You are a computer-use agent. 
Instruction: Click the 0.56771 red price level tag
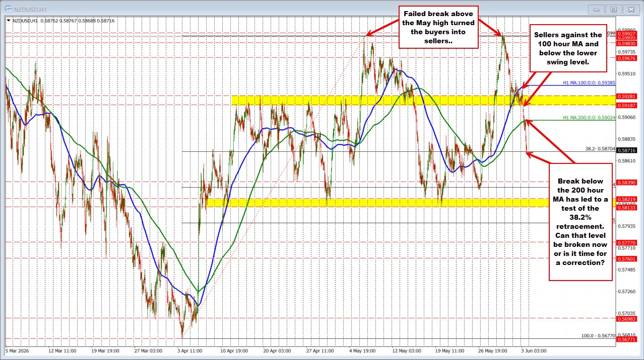click(x=628, y=340)
